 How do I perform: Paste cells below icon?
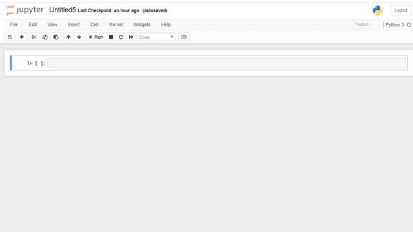click(56, 37)
